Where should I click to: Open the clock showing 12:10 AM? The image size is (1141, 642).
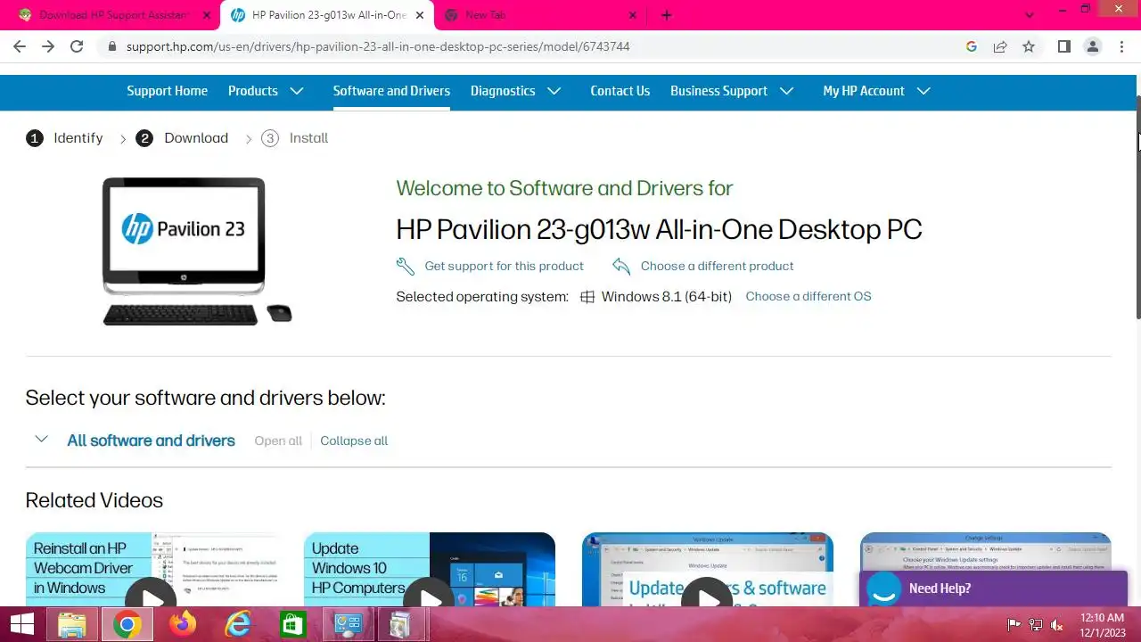click(x=1102, y=624)
